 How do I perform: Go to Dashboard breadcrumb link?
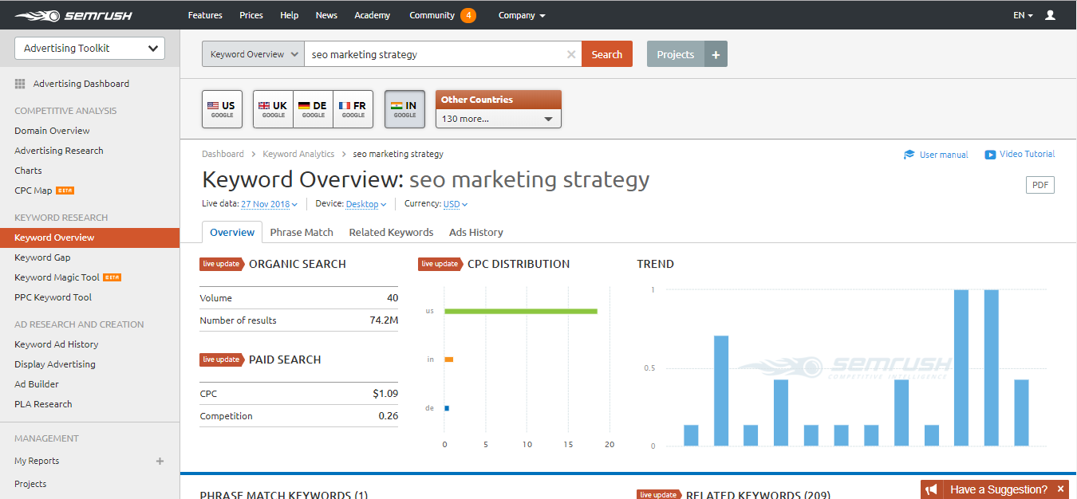pyautogui.click(x=223, y=154)
